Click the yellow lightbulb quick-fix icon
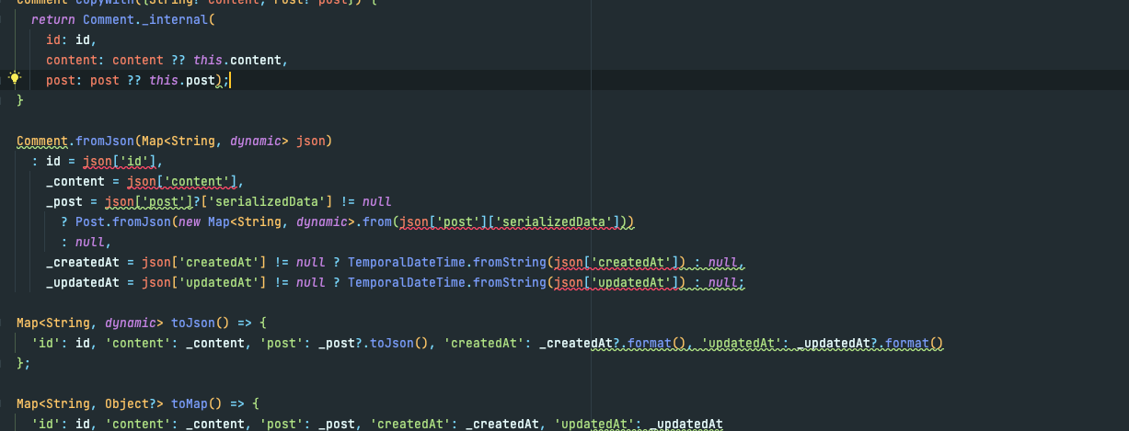Image resolution: width=1129 pixels, height=431 pixels. 15,79
